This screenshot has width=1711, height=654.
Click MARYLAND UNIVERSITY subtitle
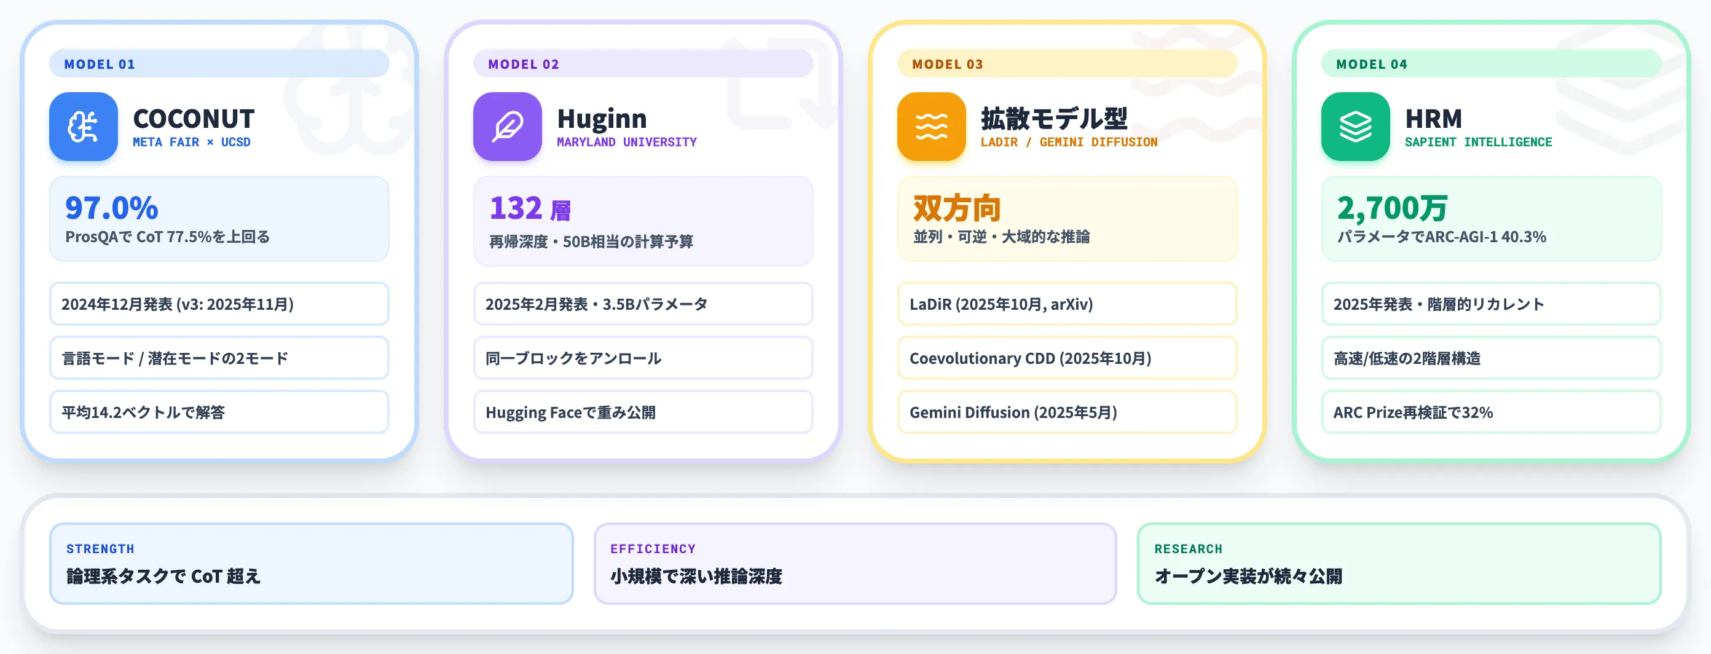click(x=626, y=142)
